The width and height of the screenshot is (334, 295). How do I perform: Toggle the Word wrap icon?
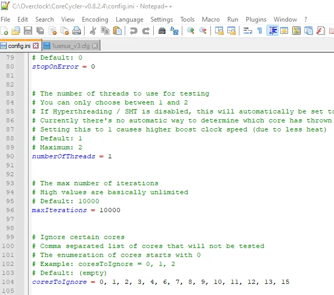coord(247,31)
